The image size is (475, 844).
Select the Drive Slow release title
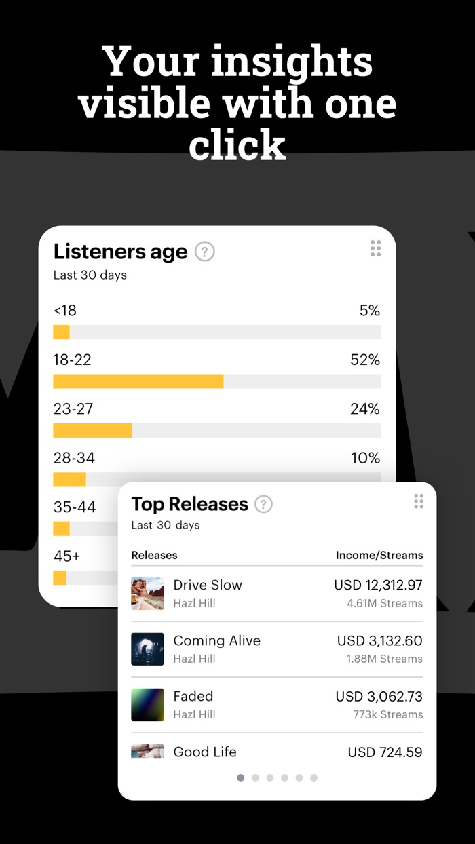(x=208, y=585)
